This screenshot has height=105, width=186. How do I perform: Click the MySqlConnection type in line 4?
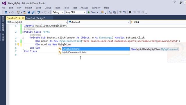point(70,41)
